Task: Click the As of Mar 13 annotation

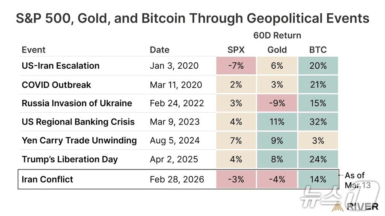Action: coord(355,180)
